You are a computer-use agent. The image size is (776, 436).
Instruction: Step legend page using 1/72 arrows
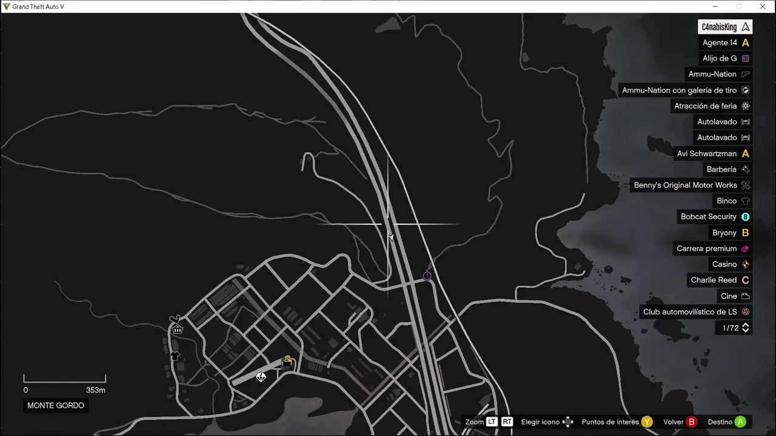coord(746,328)
